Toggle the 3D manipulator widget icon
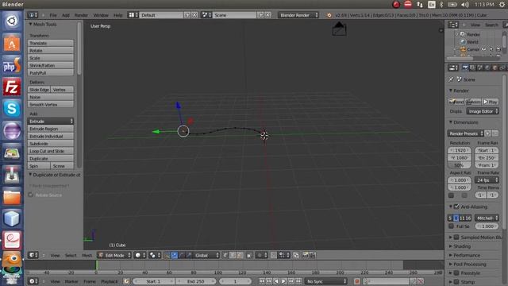 click(x=167, y=255)
